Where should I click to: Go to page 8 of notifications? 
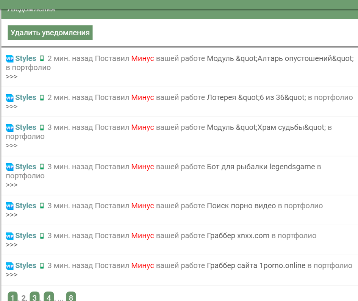(71, 297)
